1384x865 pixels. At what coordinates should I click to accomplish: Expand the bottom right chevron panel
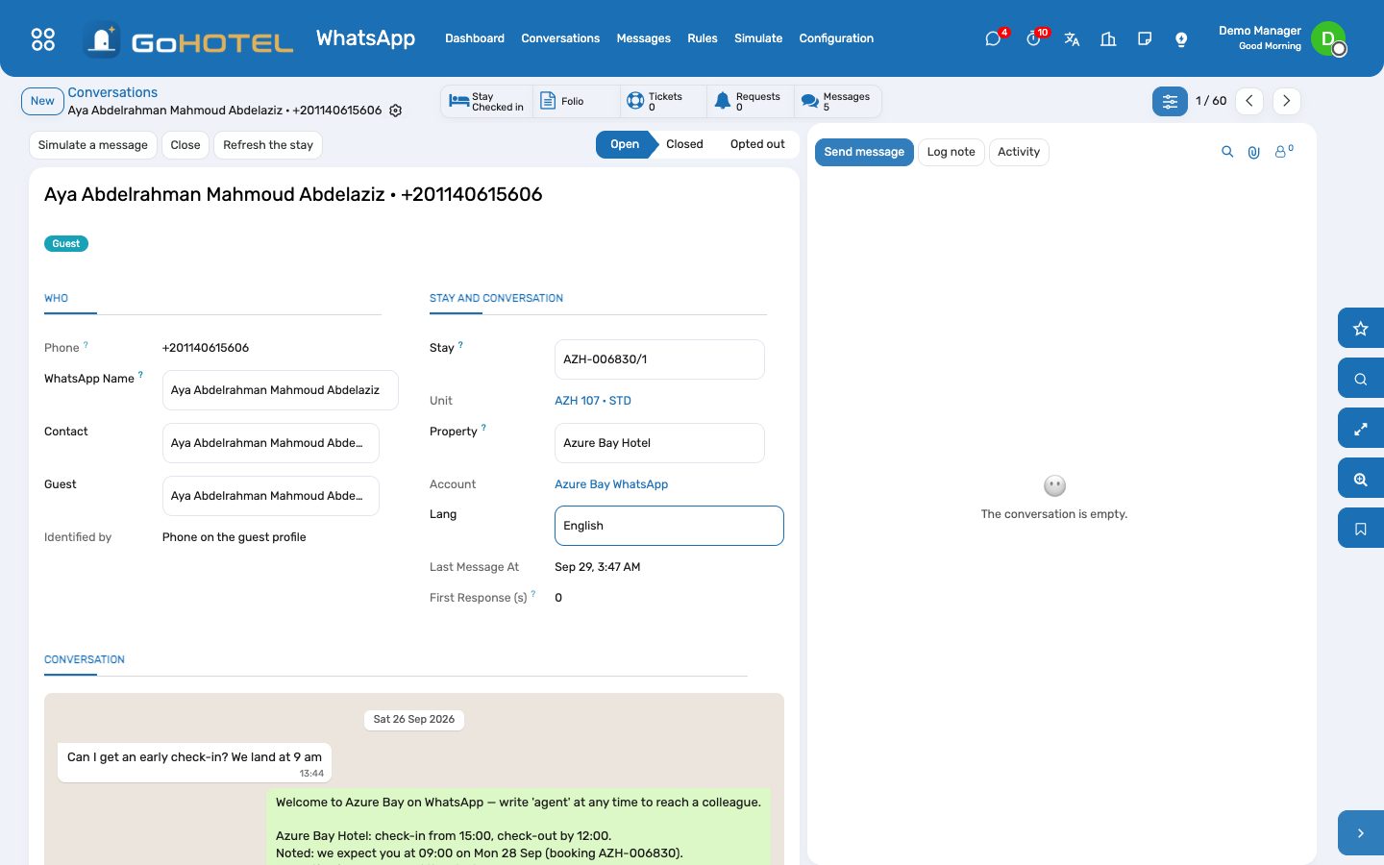(x=1361, y=833)
